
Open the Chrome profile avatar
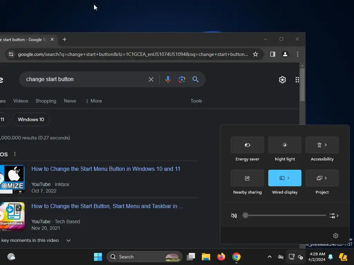pos(285,54)
